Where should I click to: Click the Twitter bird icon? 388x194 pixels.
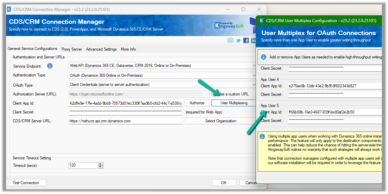point(238,40)
